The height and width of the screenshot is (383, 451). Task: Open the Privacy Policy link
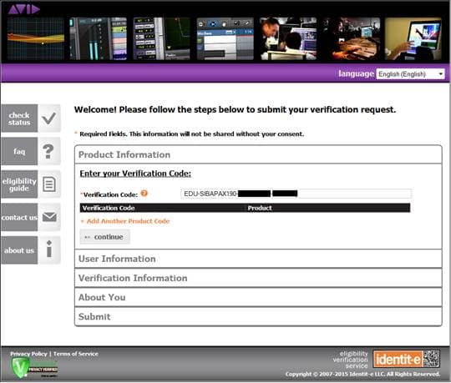point(28,354)
